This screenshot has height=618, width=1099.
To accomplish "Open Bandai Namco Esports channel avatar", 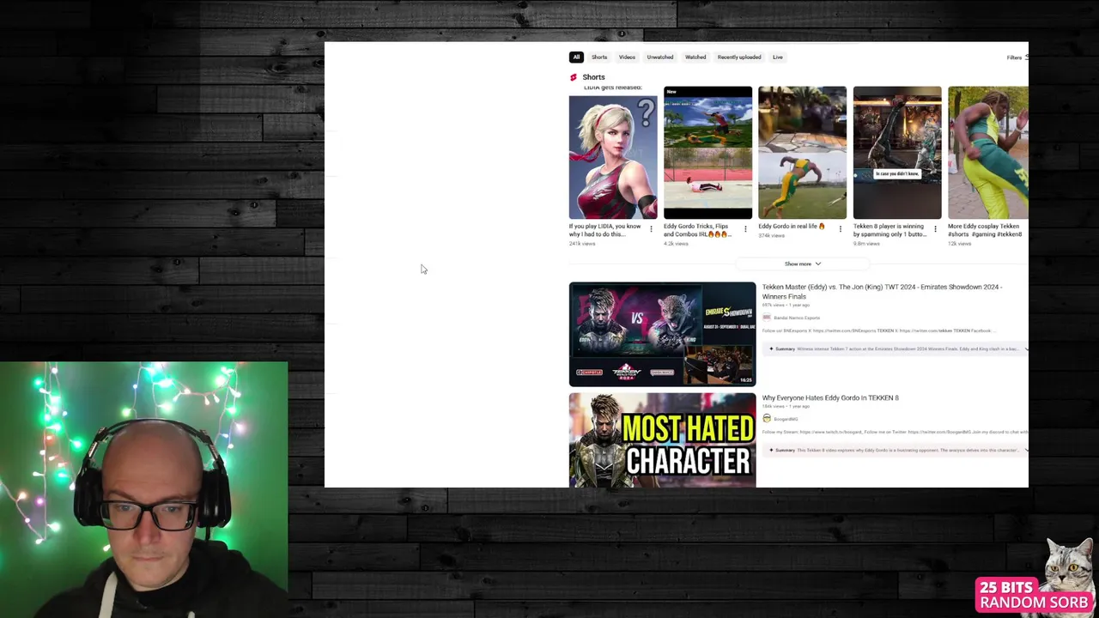I will (x=767, y=318).
